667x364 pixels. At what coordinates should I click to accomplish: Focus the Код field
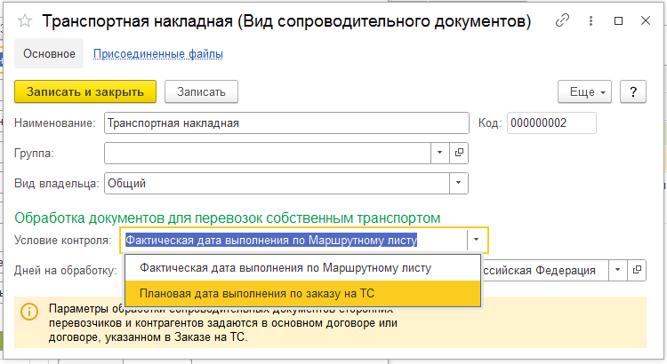click(x=551, y=123)
